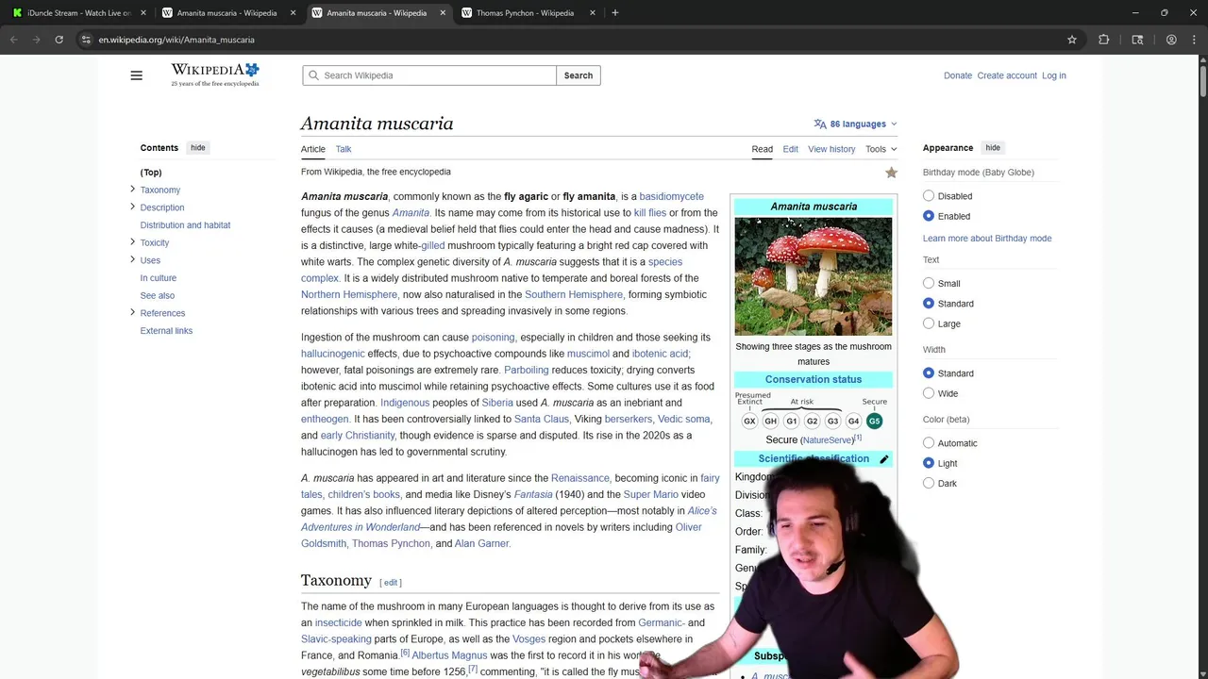Select Standard text size radio button
The width and height of the screenshot is (1208, 679).
click(x=929, y=304)
